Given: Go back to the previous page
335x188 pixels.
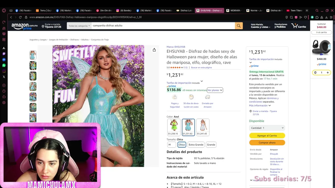Looking at the screenshot, I should [11, 17].
